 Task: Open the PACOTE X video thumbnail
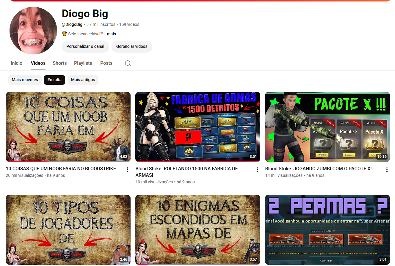[x=327, y=127]
